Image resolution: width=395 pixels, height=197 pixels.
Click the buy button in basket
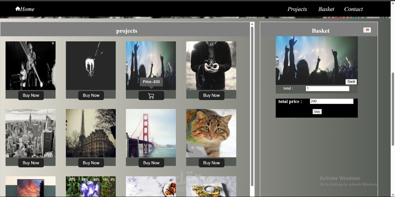(317, 111)
